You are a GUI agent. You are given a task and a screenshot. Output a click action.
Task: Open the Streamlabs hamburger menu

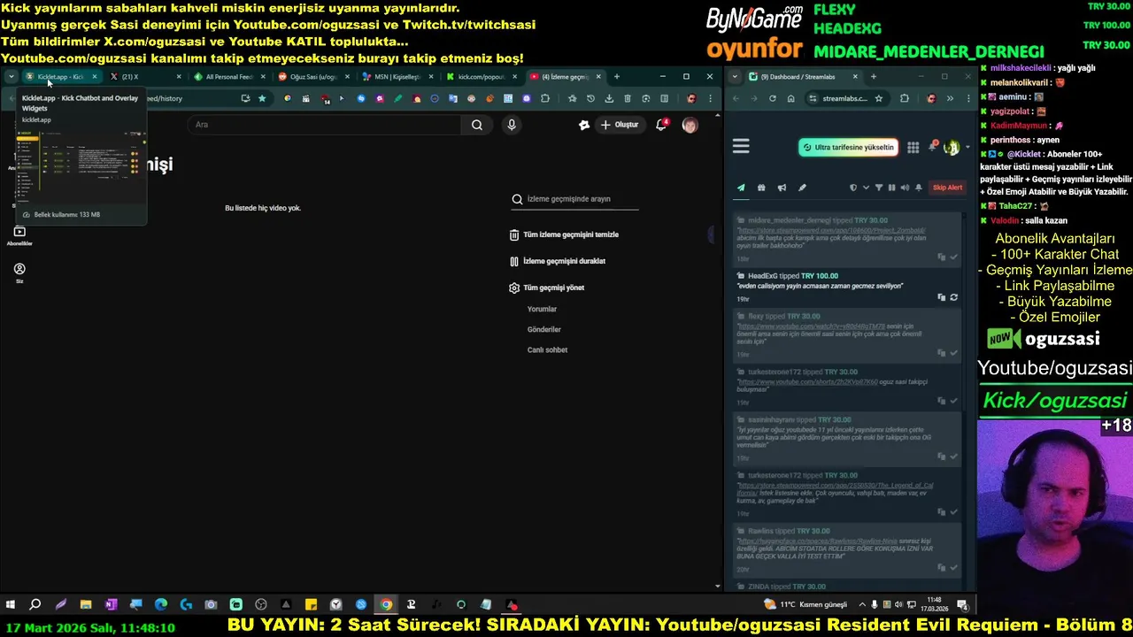[742, 147]
